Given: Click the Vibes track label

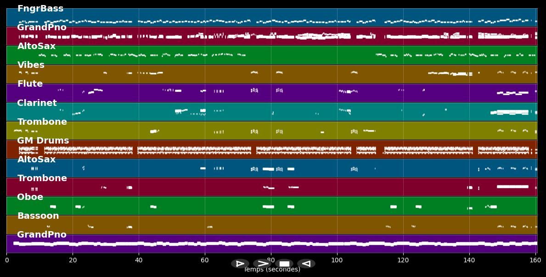Looking at the screenshot, I should click(x=31, y=65).
